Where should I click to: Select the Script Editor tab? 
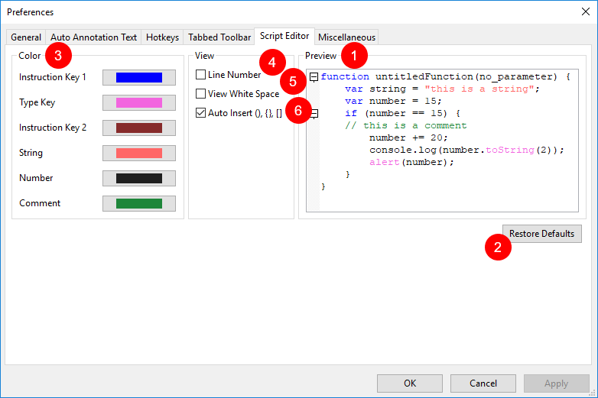[284, 36]
